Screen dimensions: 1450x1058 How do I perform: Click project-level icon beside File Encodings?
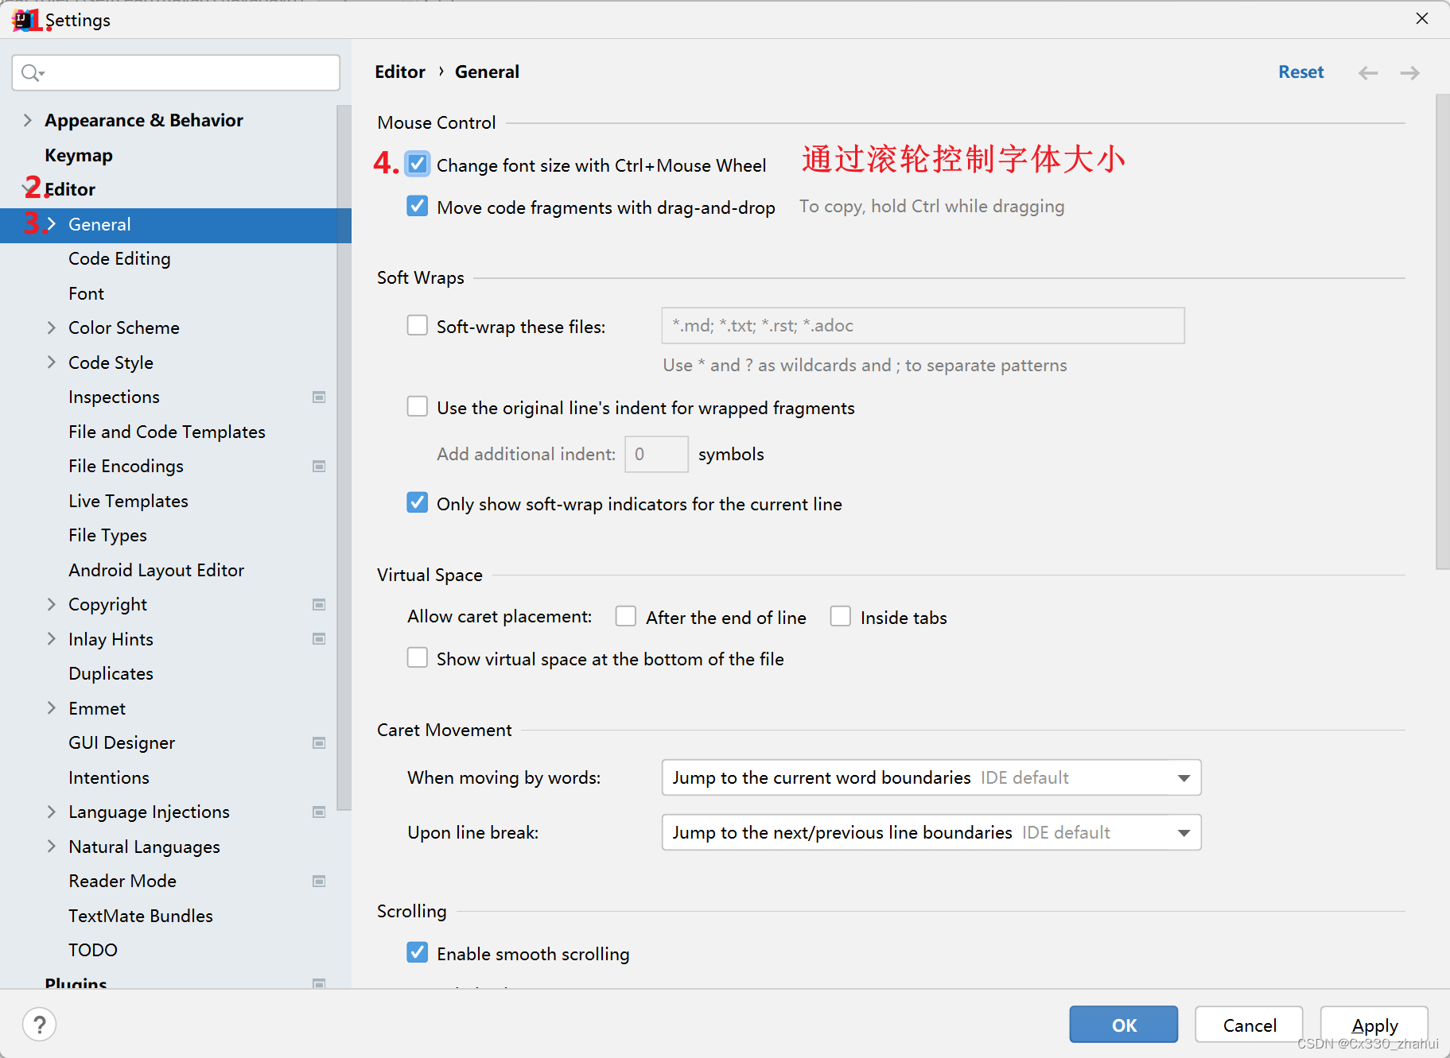coord(319,466)
